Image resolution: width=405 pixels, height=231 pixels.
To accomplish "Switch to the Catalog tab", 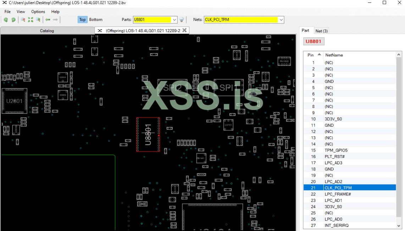I will click(x=47, y=31).
